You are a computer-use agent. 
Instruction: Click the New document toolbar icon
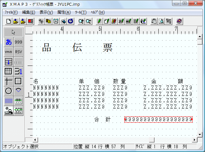[x=9, y=21]
